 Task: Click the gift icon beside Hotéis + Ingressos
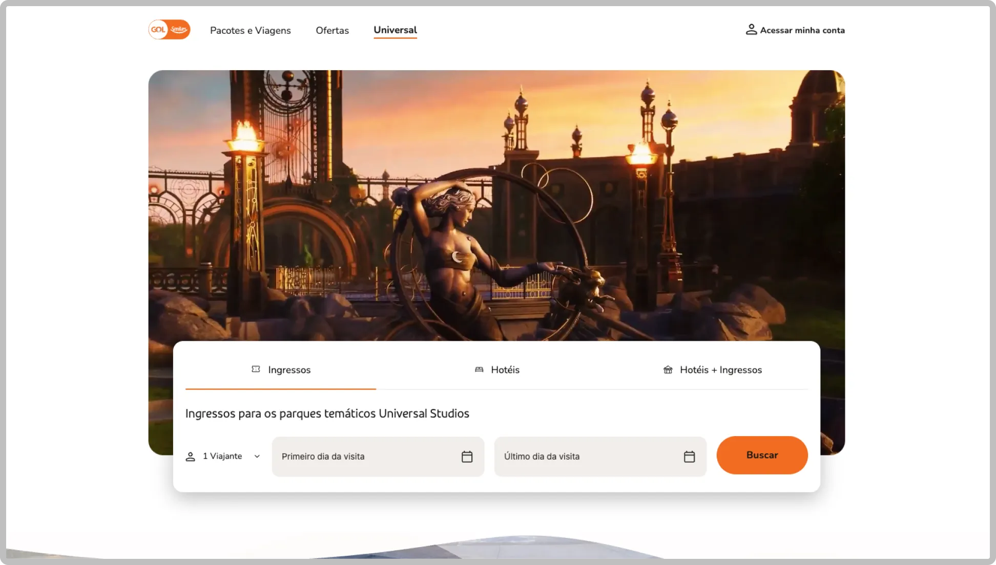[668, 370]
